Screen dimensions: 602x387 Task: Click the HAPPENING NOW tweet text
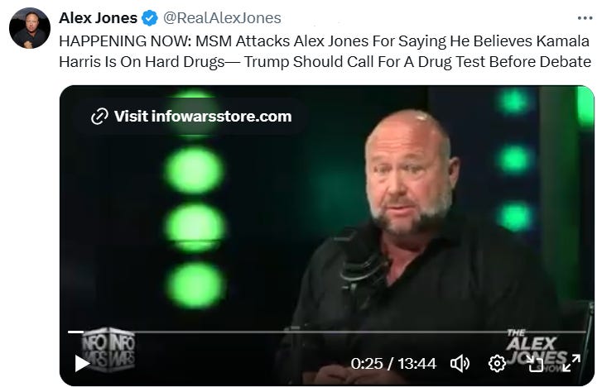point(325,51)
